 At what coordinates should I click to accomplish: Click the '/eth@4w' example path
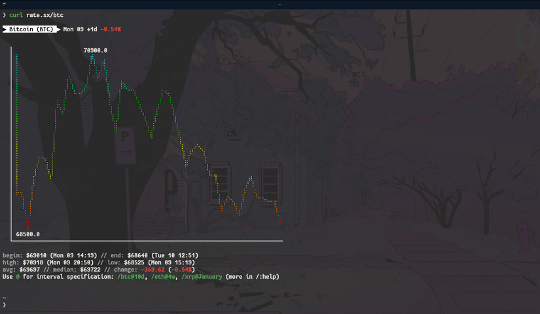click(x=163, y=277)
